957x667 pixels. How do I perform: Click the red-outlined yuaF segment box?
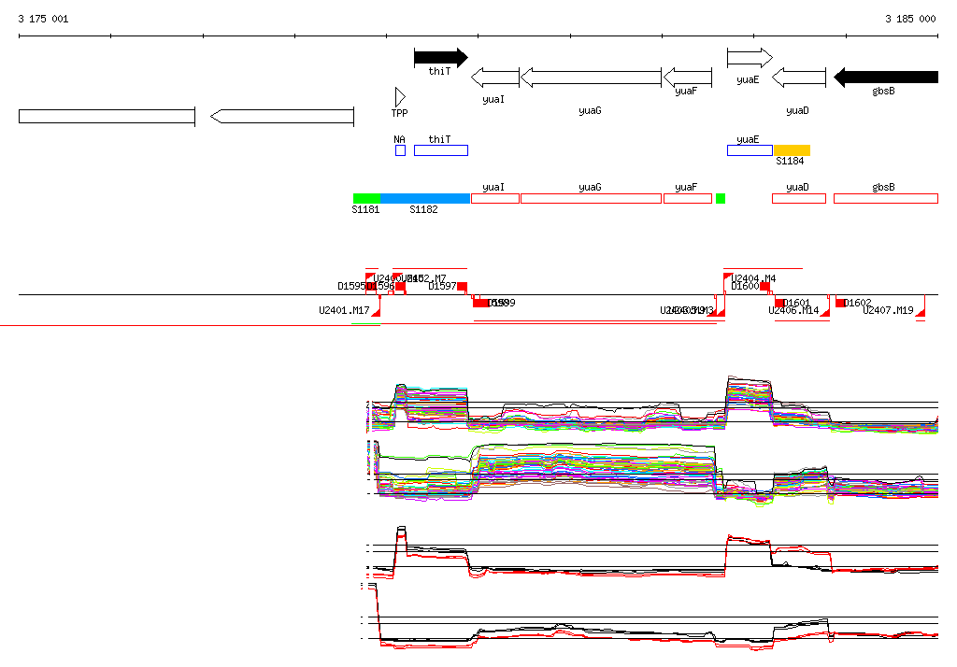tap(687, 198)
